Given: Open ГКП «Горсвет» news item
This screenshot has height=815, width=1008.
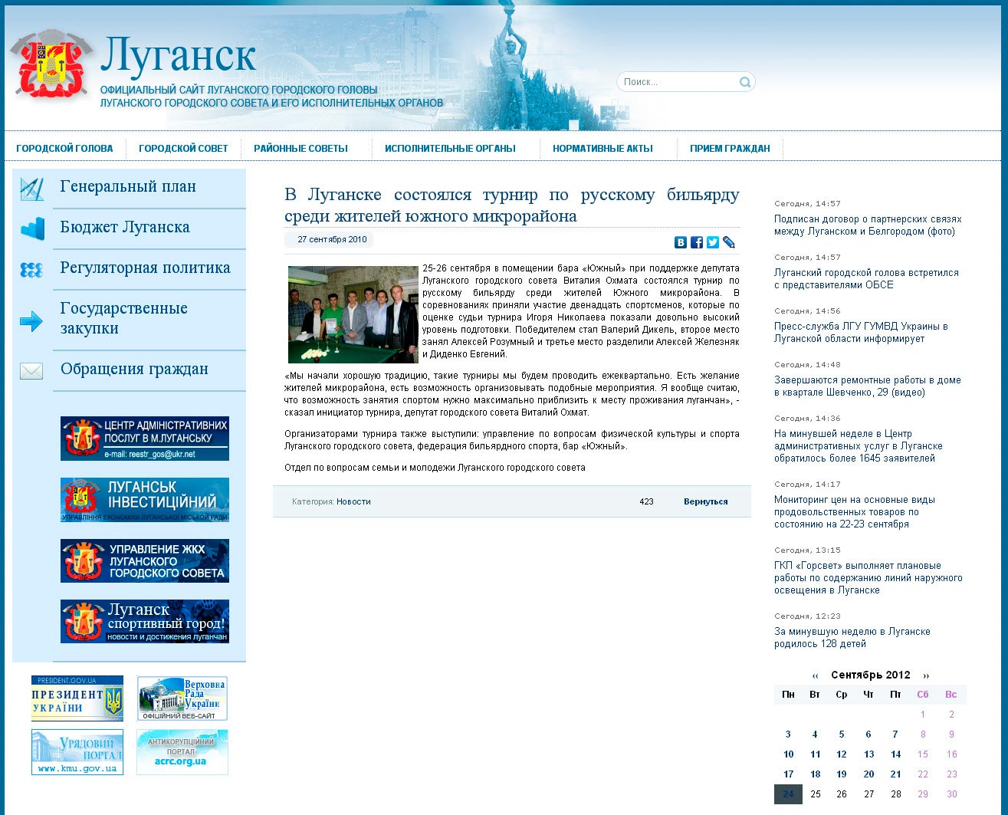Looking at the screenshot, I should coord(868,578).
